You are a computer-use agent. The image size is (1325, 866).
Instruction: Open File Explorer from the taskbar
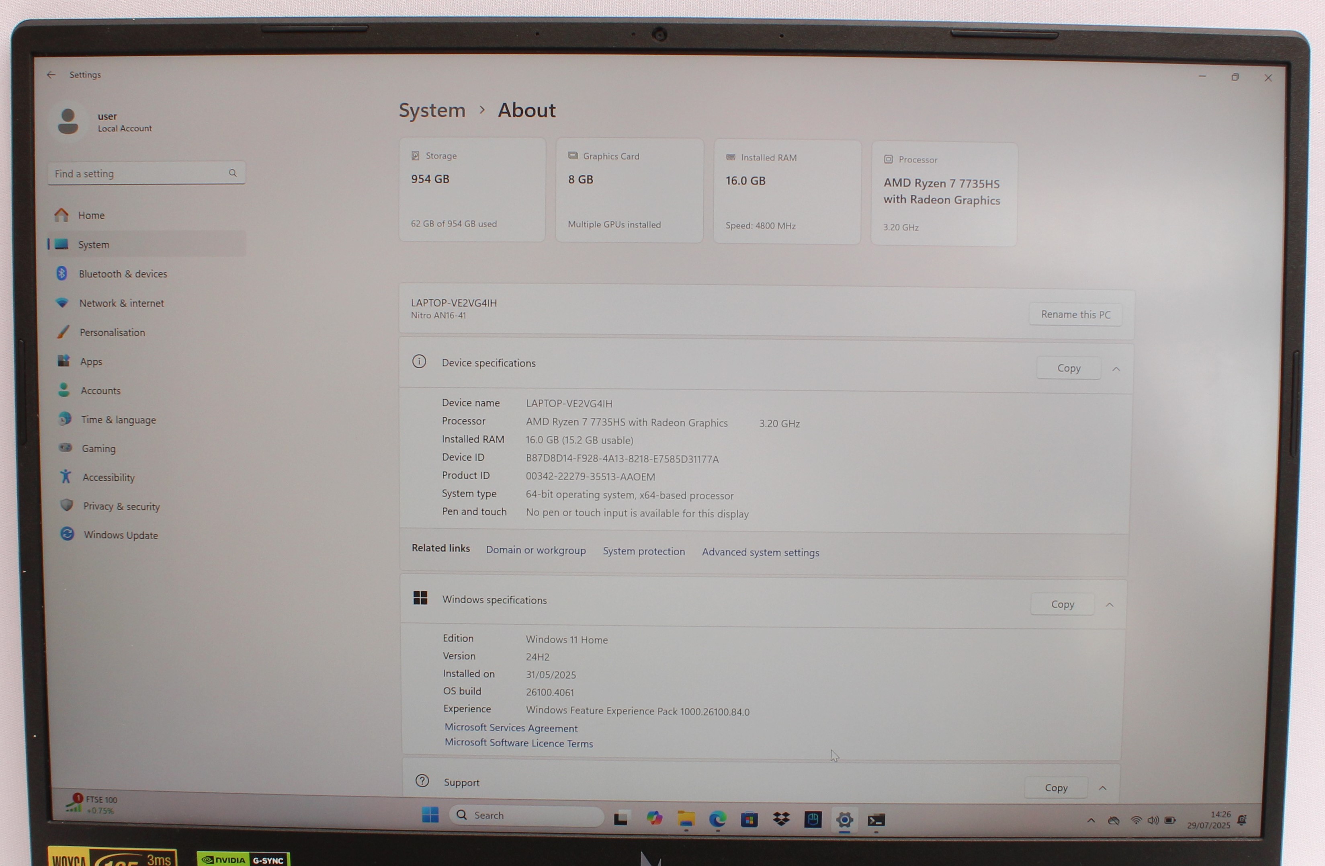point(686,819)
